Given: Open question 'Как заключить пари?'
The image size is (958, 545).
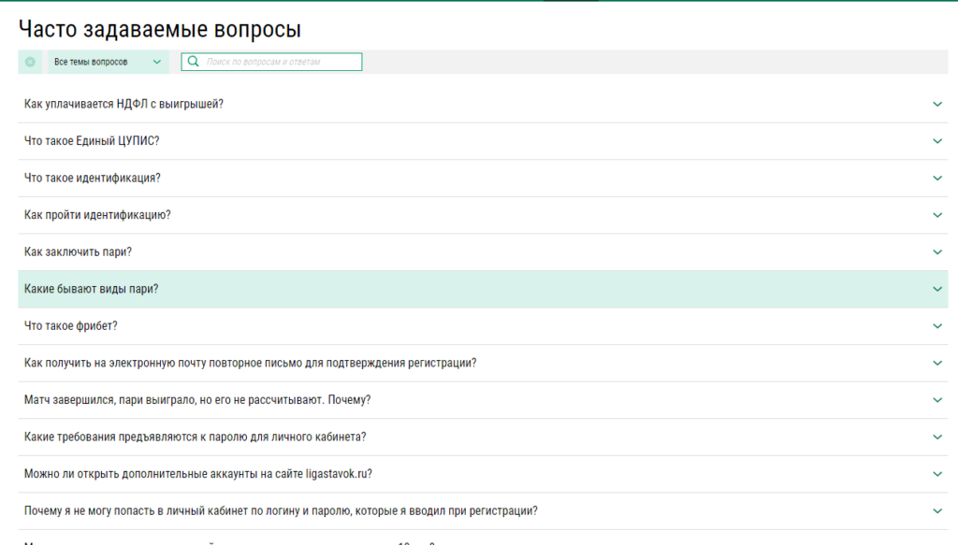Looking at the screenshot, I should pyautogui.click(x=483, y=252).
